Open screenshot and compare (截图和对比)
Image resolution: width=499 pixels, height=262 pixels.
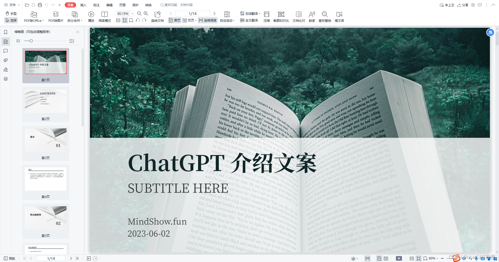[281, 17]
